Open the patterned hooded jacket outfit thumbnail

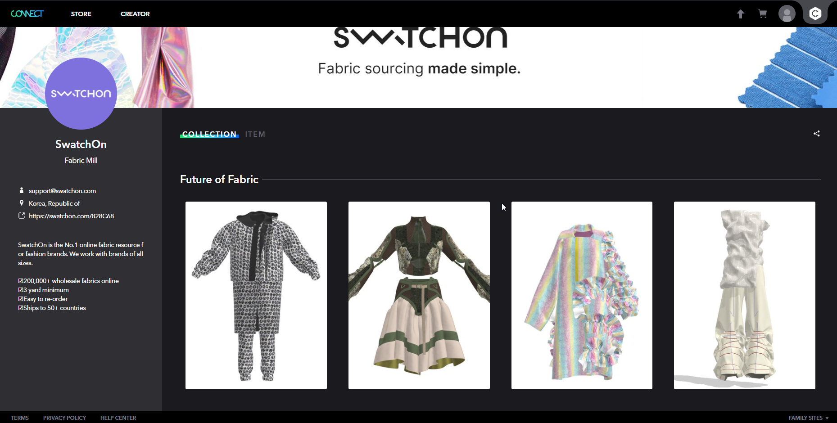(256, 295)
